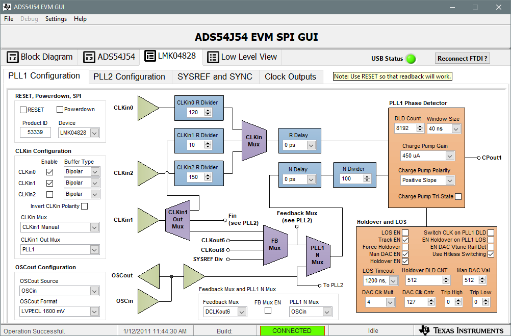Screen dimensions: 511x336
Task: Open Charge Pump Polarity dropdown
Action: click(x=450, y=180)
